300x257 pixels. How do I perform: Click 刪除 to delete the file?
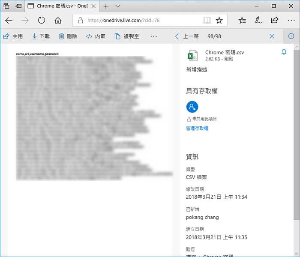(x=68, y=36)
